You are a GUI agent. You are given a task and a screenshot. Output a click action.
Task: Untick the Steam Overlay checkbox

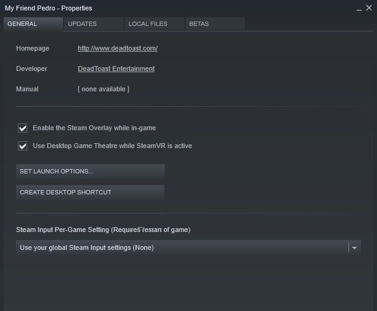coord(23,128)
